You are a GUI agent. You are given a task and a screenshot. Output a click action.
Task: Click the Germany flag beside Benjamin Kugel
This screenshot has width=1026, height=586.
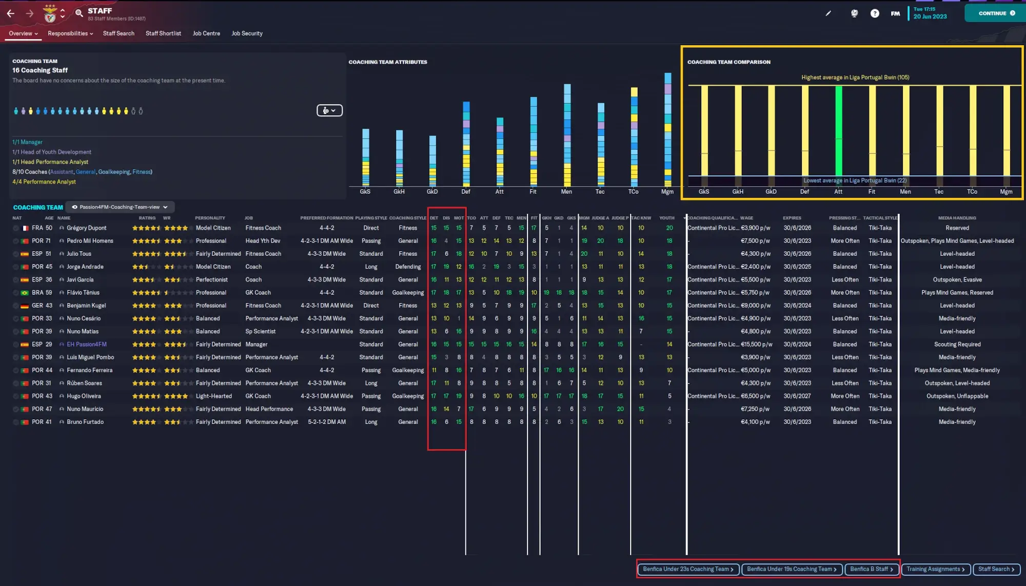tap(25, 306)
